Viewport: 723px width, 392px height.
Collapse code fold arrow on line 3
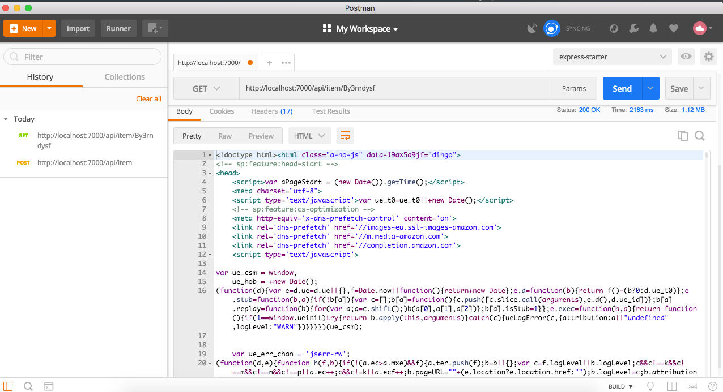tap(211, 173)
